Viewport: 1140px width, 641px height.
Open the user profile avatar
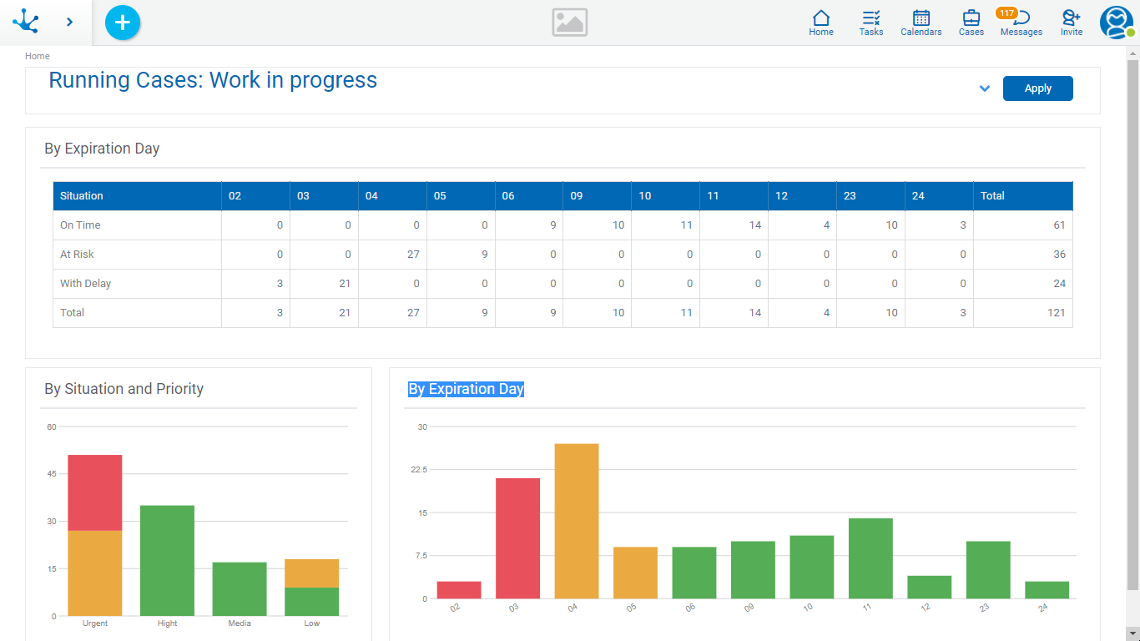click(1116, 23)
